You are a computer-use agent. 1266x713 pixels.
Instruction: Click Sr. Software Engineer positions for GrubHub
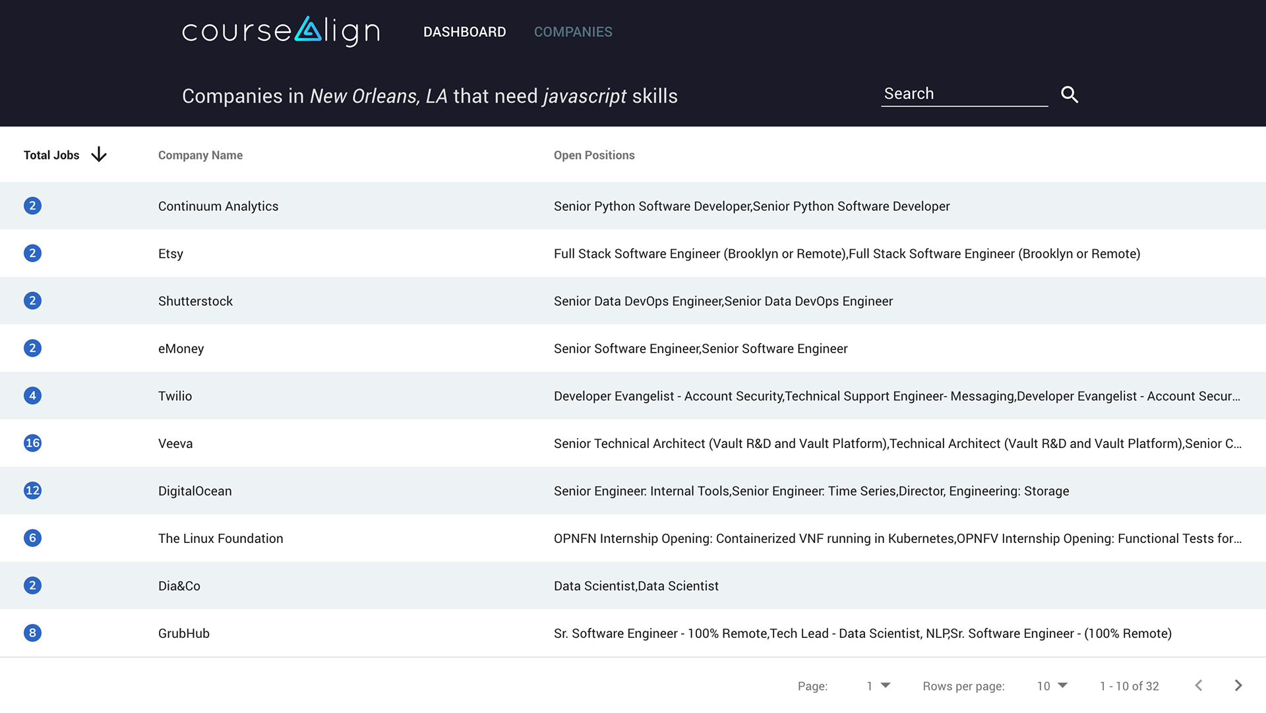coord(862,633)
